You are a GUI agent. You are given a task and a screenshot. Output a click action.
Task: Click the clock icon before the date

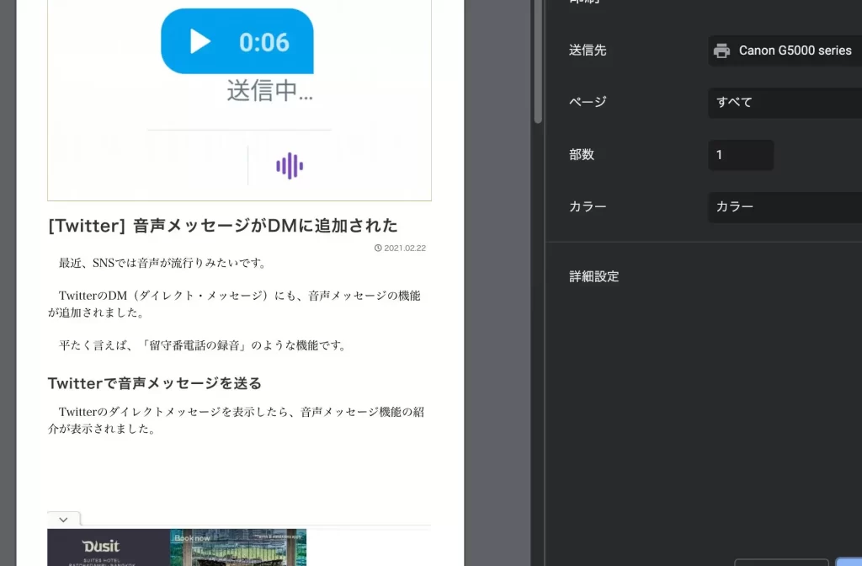pyautogui.click(x=378, y=248)
